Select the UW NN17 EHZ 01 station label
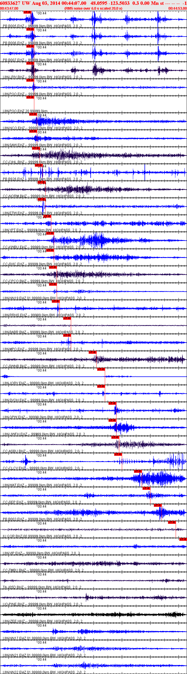This screenshot has height=674, width=187. 44,638
